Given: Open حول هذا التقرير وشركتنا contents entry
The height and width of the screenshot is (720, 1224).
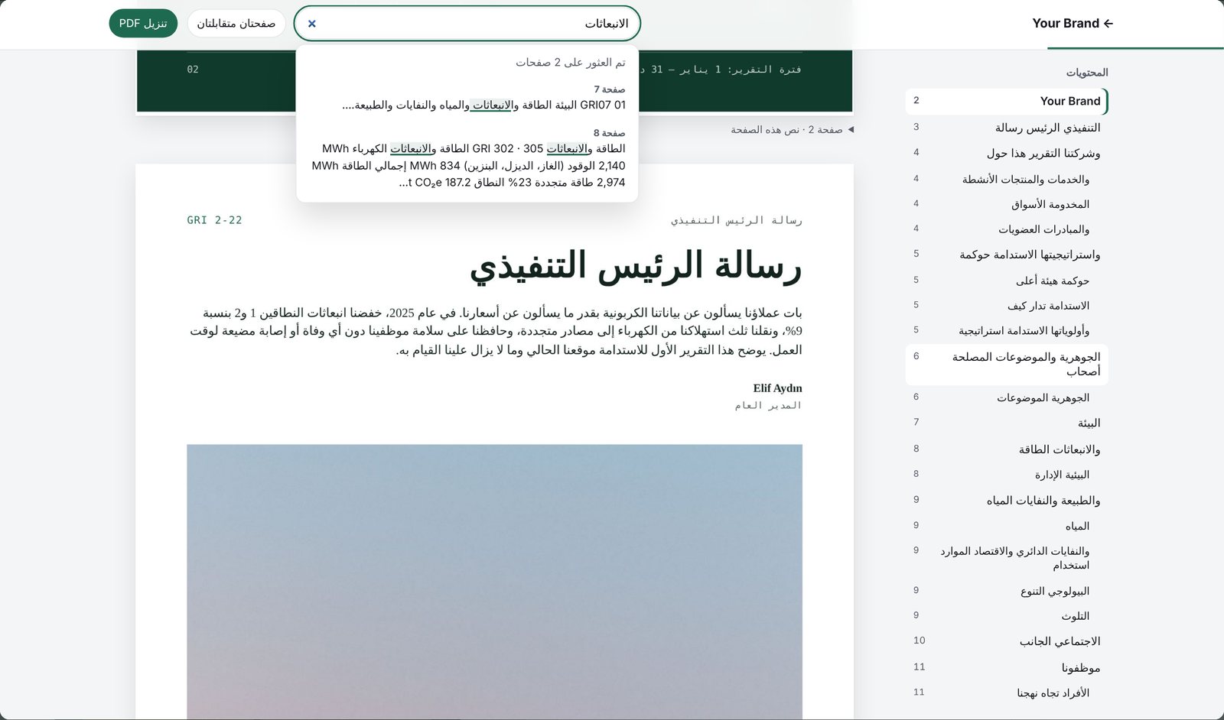Looking at the screenshot, I should 1006,153.
